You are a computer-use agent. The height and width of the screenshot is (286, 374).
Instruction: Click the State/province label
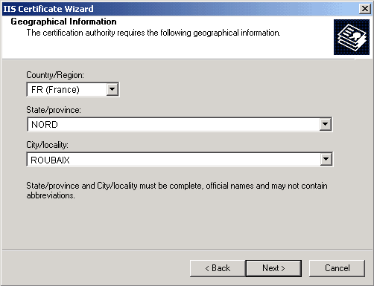tap(54, 110)
